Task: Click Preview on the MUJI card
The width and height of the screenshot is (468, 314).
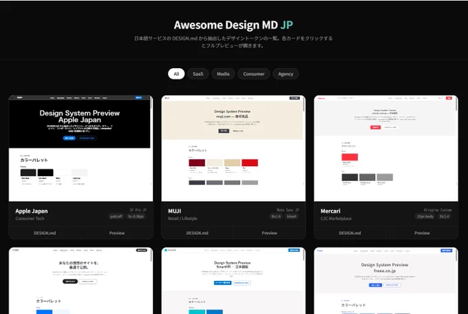Action: click(x=270, y=233)
